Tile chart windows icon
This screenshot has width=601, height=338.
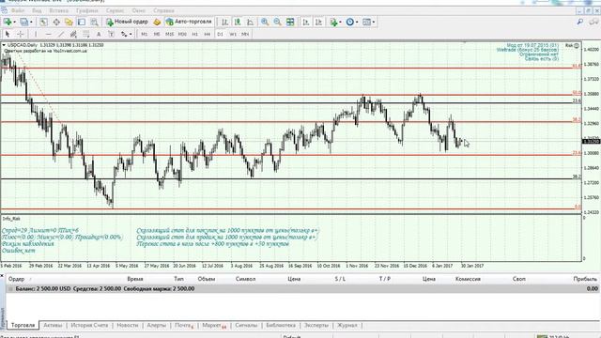290,22
